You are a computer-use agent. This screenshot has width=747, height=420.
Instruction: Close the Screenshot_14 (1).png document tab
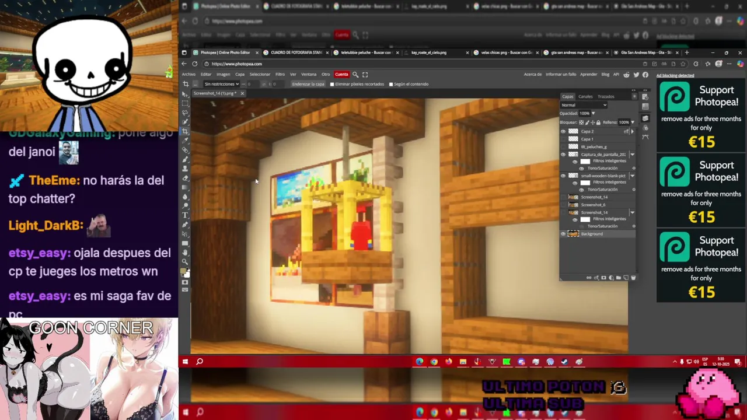tap(242, 93)
